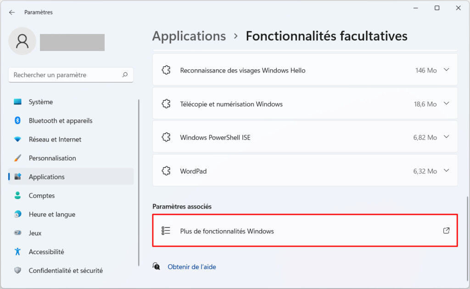Maximize the Paramètres window
Screen dimensions: 470x289
pos(437,8)
